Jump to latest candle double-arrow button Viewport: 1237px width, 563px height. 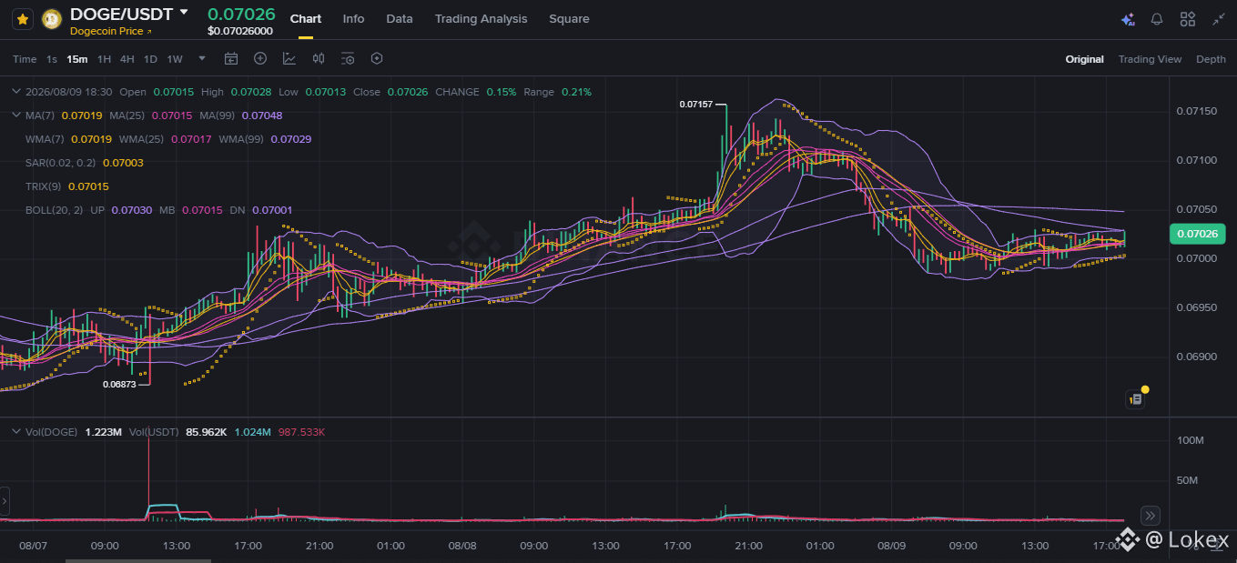(1151, 514)
